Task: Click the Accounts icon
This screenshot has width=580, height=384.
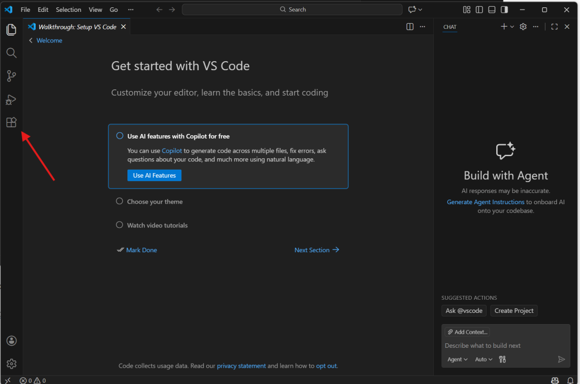Action: 11,340
